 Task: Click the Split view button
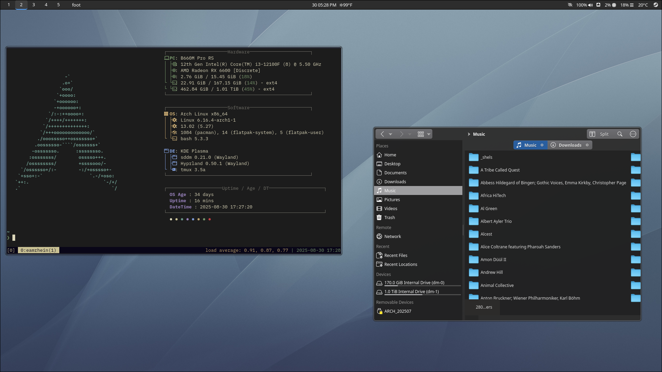tap(599, 134)
